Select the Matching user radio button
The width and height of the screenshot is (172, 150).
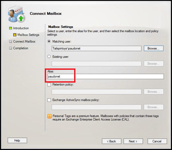[x=49, y=41]
